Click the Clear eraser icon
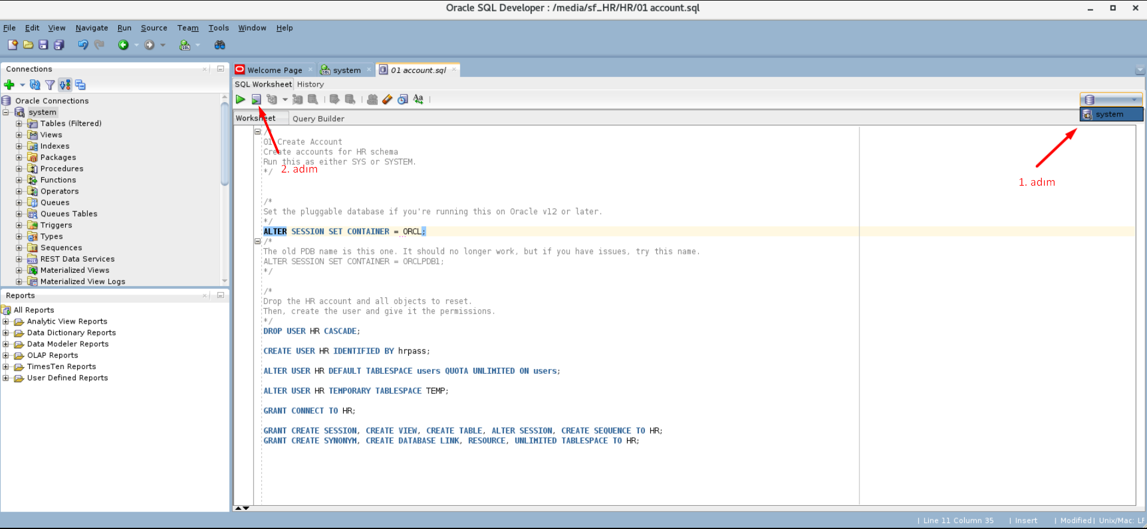1147x529 pixels. click(387, 100)
